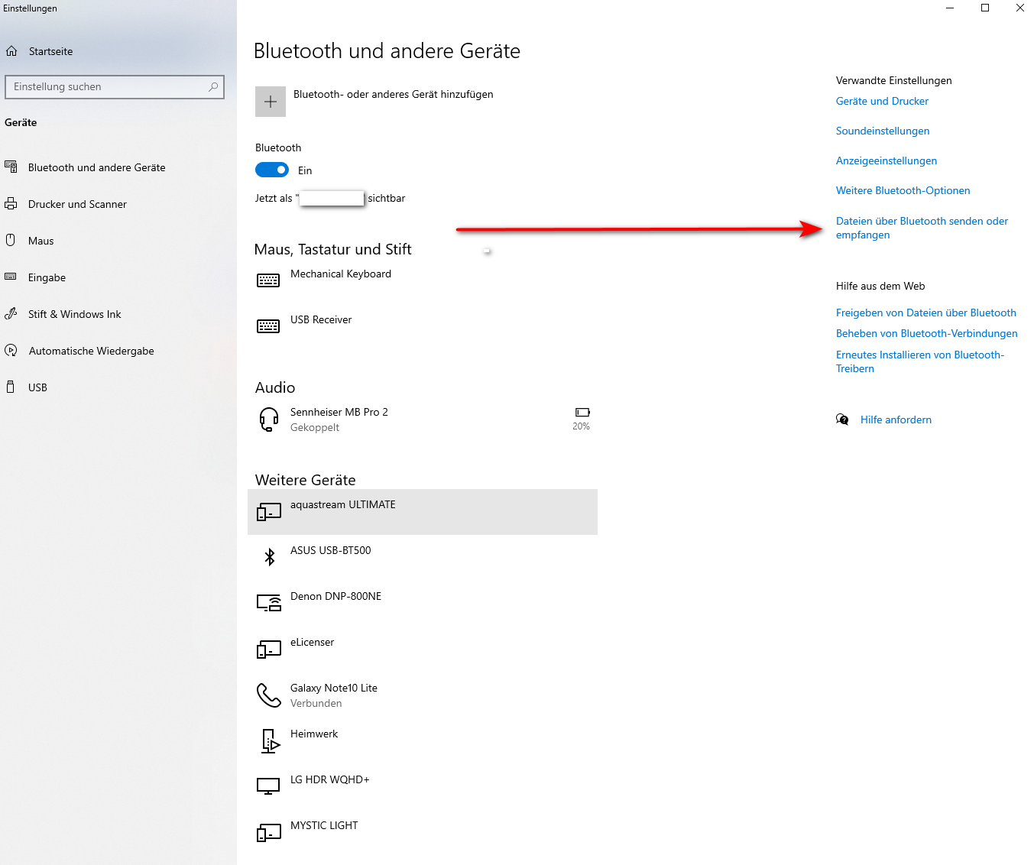
Task: Click the Startseite home icon
Action: tap(11, 51)
